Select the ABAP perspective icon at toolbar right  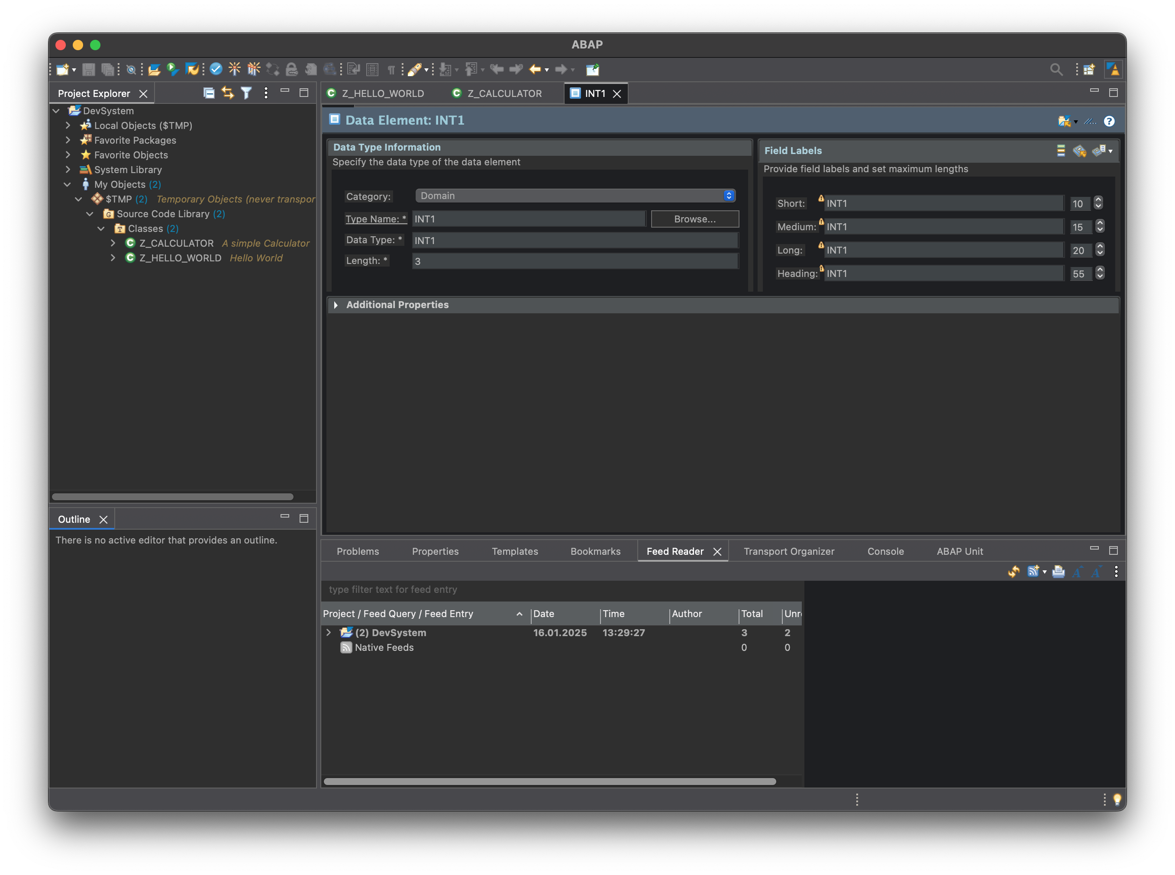(x=1113, y=69)
